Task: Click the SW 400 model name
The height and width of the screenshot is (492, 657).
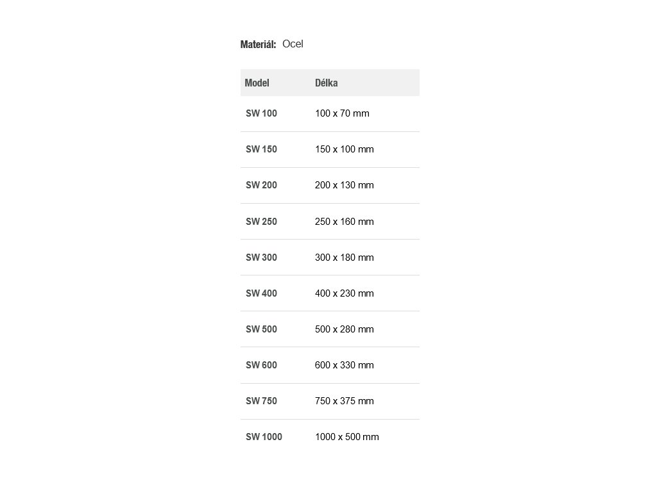Action: (262, 293)
